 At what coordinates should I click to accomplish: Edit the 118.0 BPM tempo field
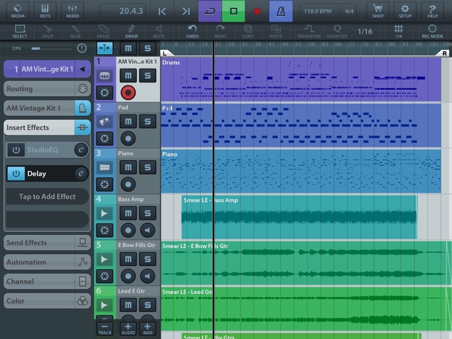click(x=319, y=11)
